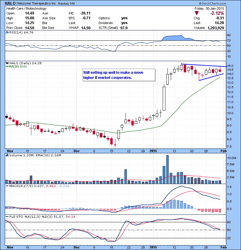
Task: Click the Volume panel bar icon
Action: coord(7,155)
